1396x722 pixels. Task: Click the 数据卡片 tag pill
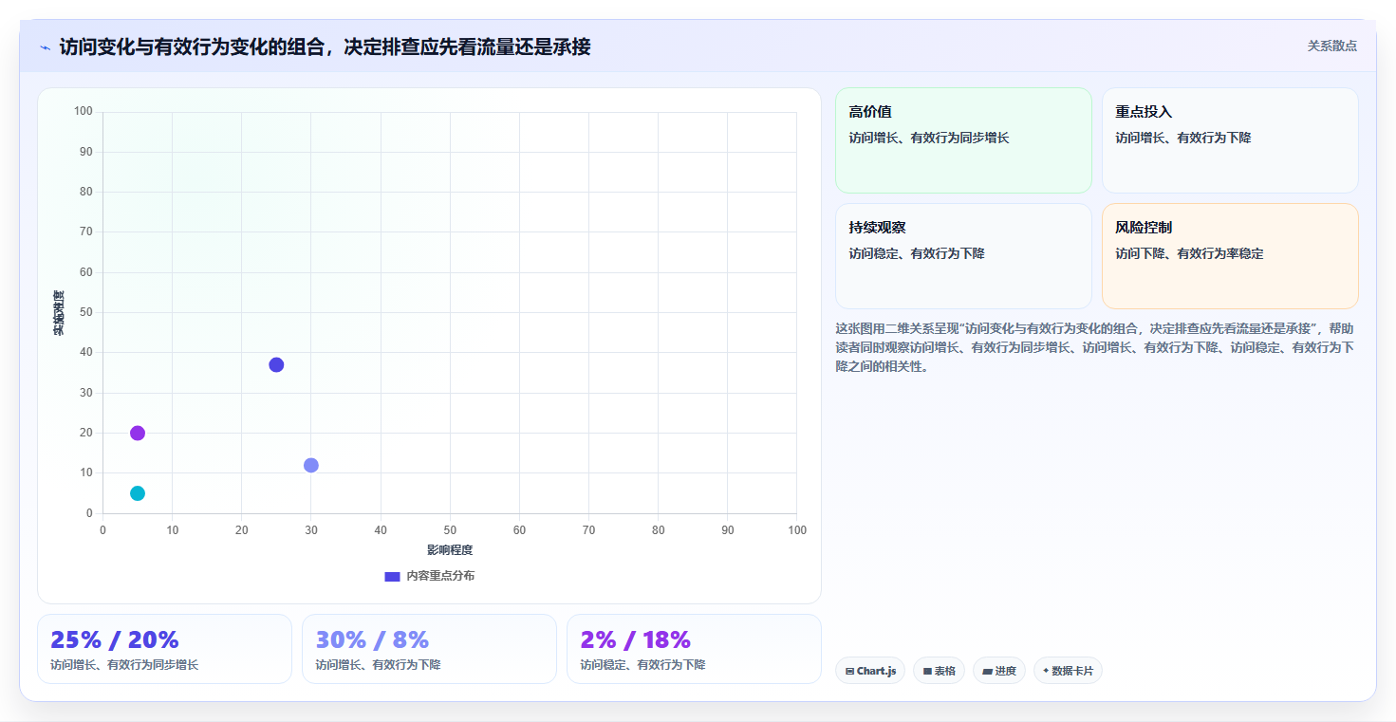[1068, 671]
